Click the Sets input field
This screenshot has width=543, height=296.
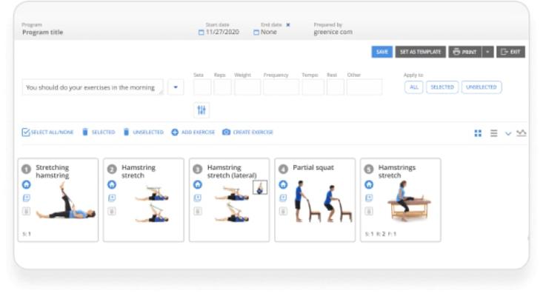[201, 87]
